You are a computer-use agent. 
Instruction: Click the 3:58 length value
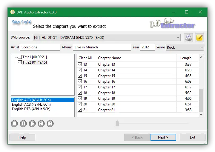188,110
